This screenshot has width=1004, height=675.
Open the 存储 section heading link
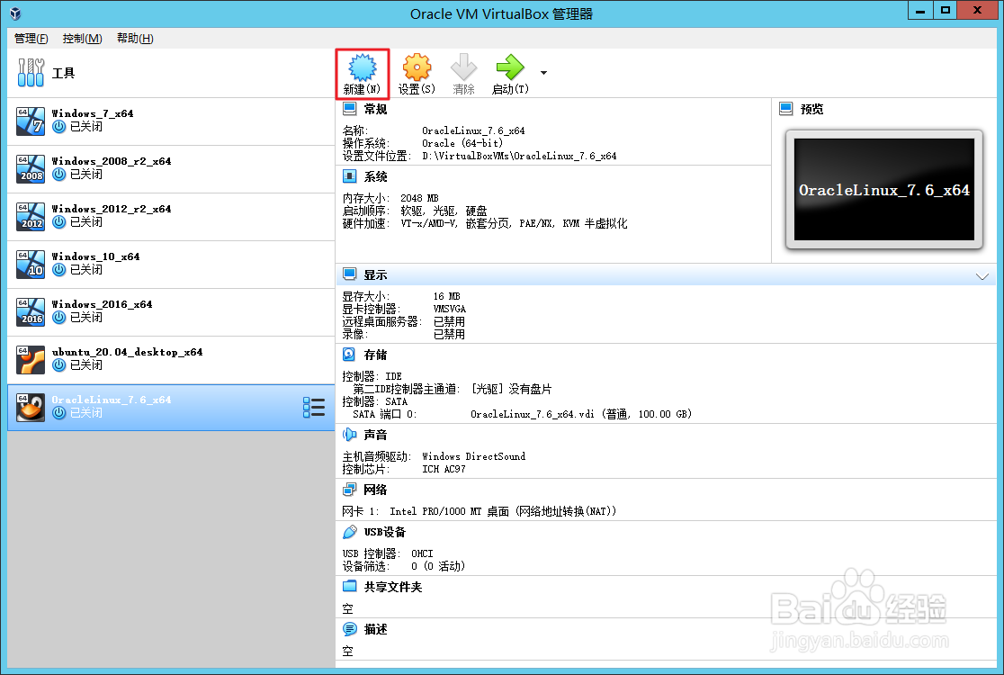coord(375,355)
